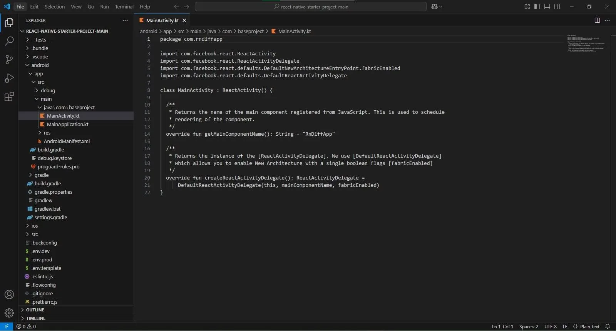Image resolution: width=616 pixels, height=331 pixels.
Task: Open the Terminal menu
Action: coord(124,7)
